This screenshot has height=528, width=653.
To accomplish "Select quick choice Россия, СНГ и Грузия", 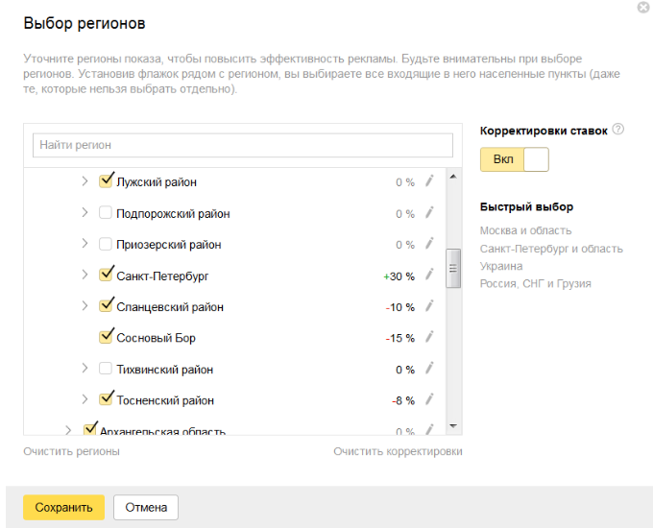I will [535, 283].
